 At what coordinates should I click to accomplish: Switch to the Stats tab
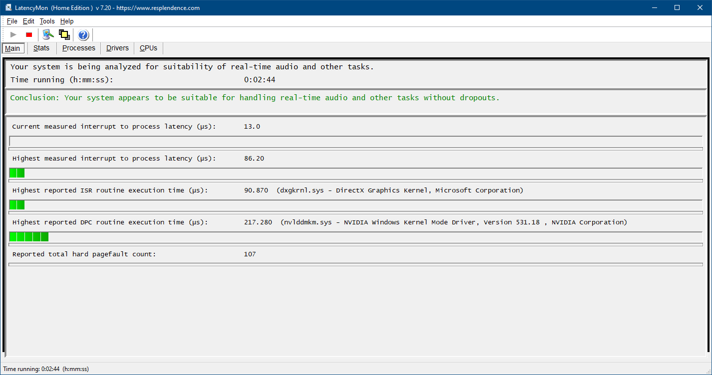pyautogui.click(x=41, y=48)
